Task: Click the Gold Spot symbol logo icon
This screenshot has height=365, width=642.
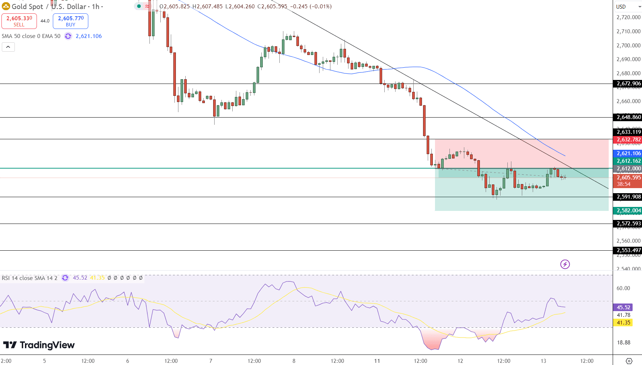Action: pos(6,7)
